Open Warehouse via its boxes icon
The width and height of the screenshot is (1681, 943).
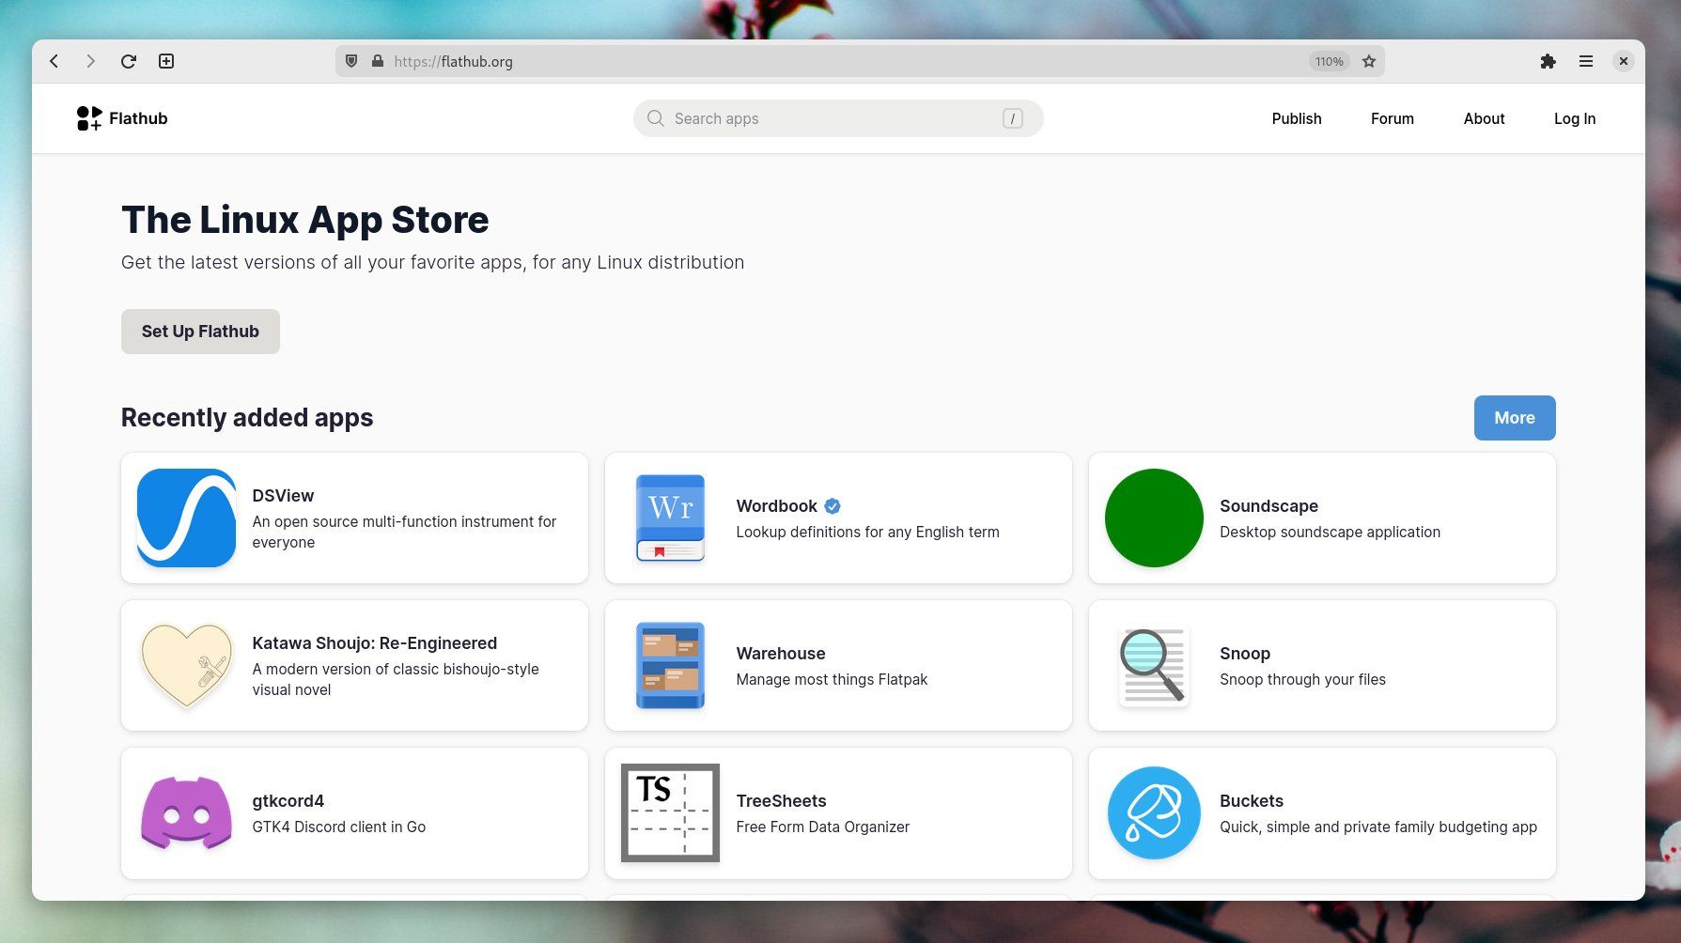coord(669,665)
